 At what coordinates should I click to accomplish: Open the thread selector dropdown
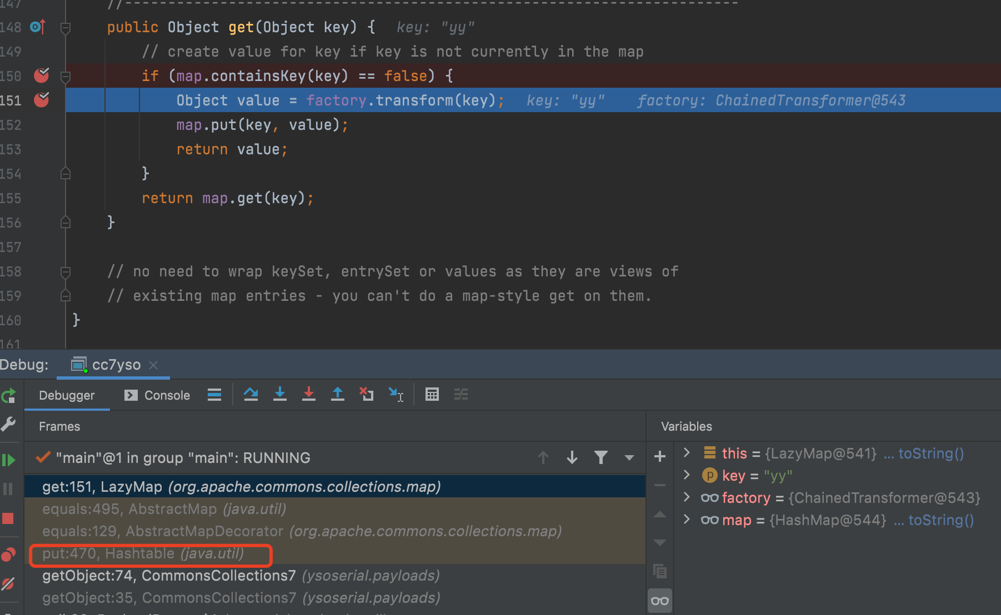tap(629, 458)
